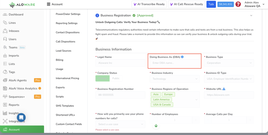The height and width of the screenshot is (135, 268).
Task: Click the Legal Name input field
Action: click(120, 63)
